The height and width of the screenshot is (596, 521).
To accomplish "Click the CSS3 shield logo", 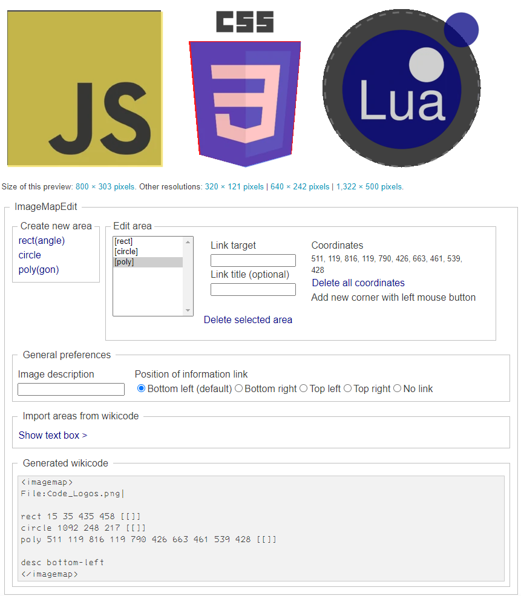I will tap(244, 103).
